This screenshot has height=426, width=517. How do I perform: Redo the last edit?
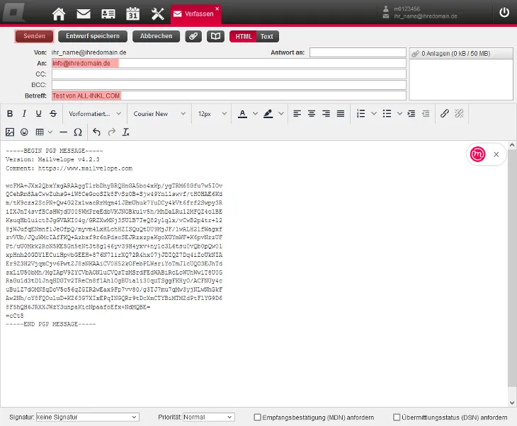pos(112,132)
